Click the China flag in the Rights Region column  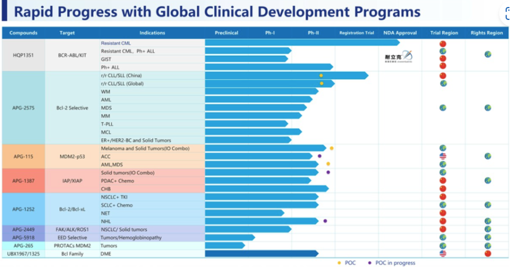487,253
